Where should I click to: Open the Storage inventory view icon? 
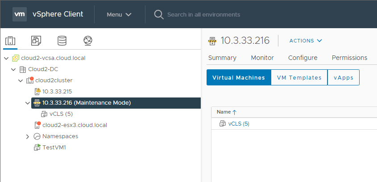62,41
